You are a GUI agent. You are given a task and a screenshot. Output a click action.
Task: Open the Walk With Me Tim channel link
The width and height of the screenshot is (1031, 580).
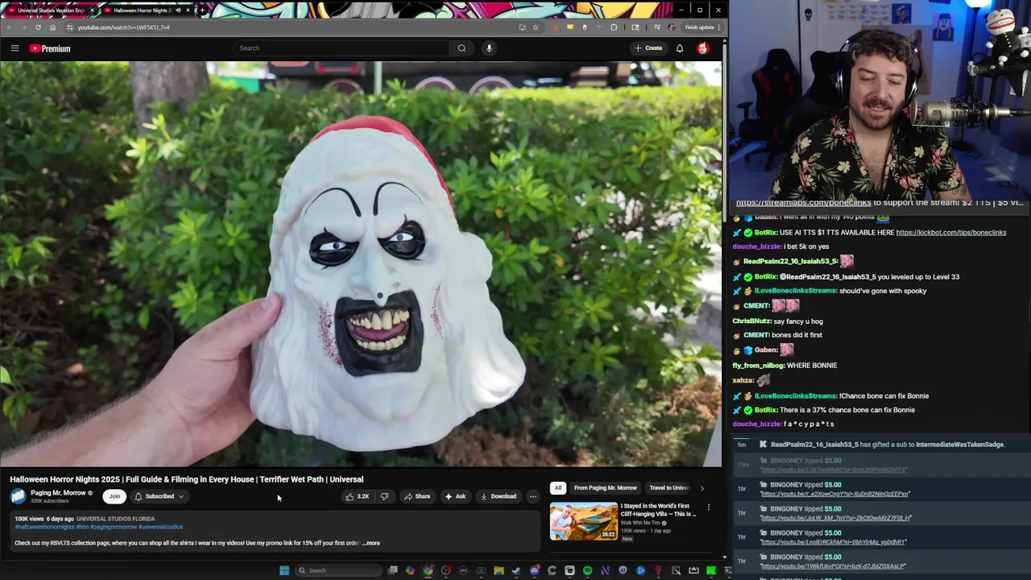coord(640,523)
